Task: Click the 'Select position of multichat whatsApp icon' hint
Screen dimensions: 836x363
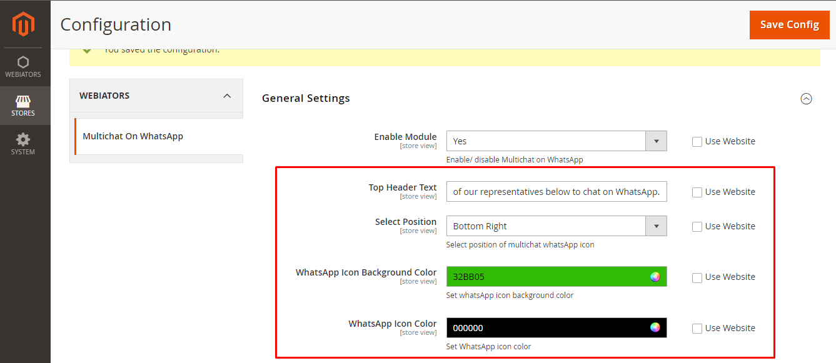Action: [520, 245]
